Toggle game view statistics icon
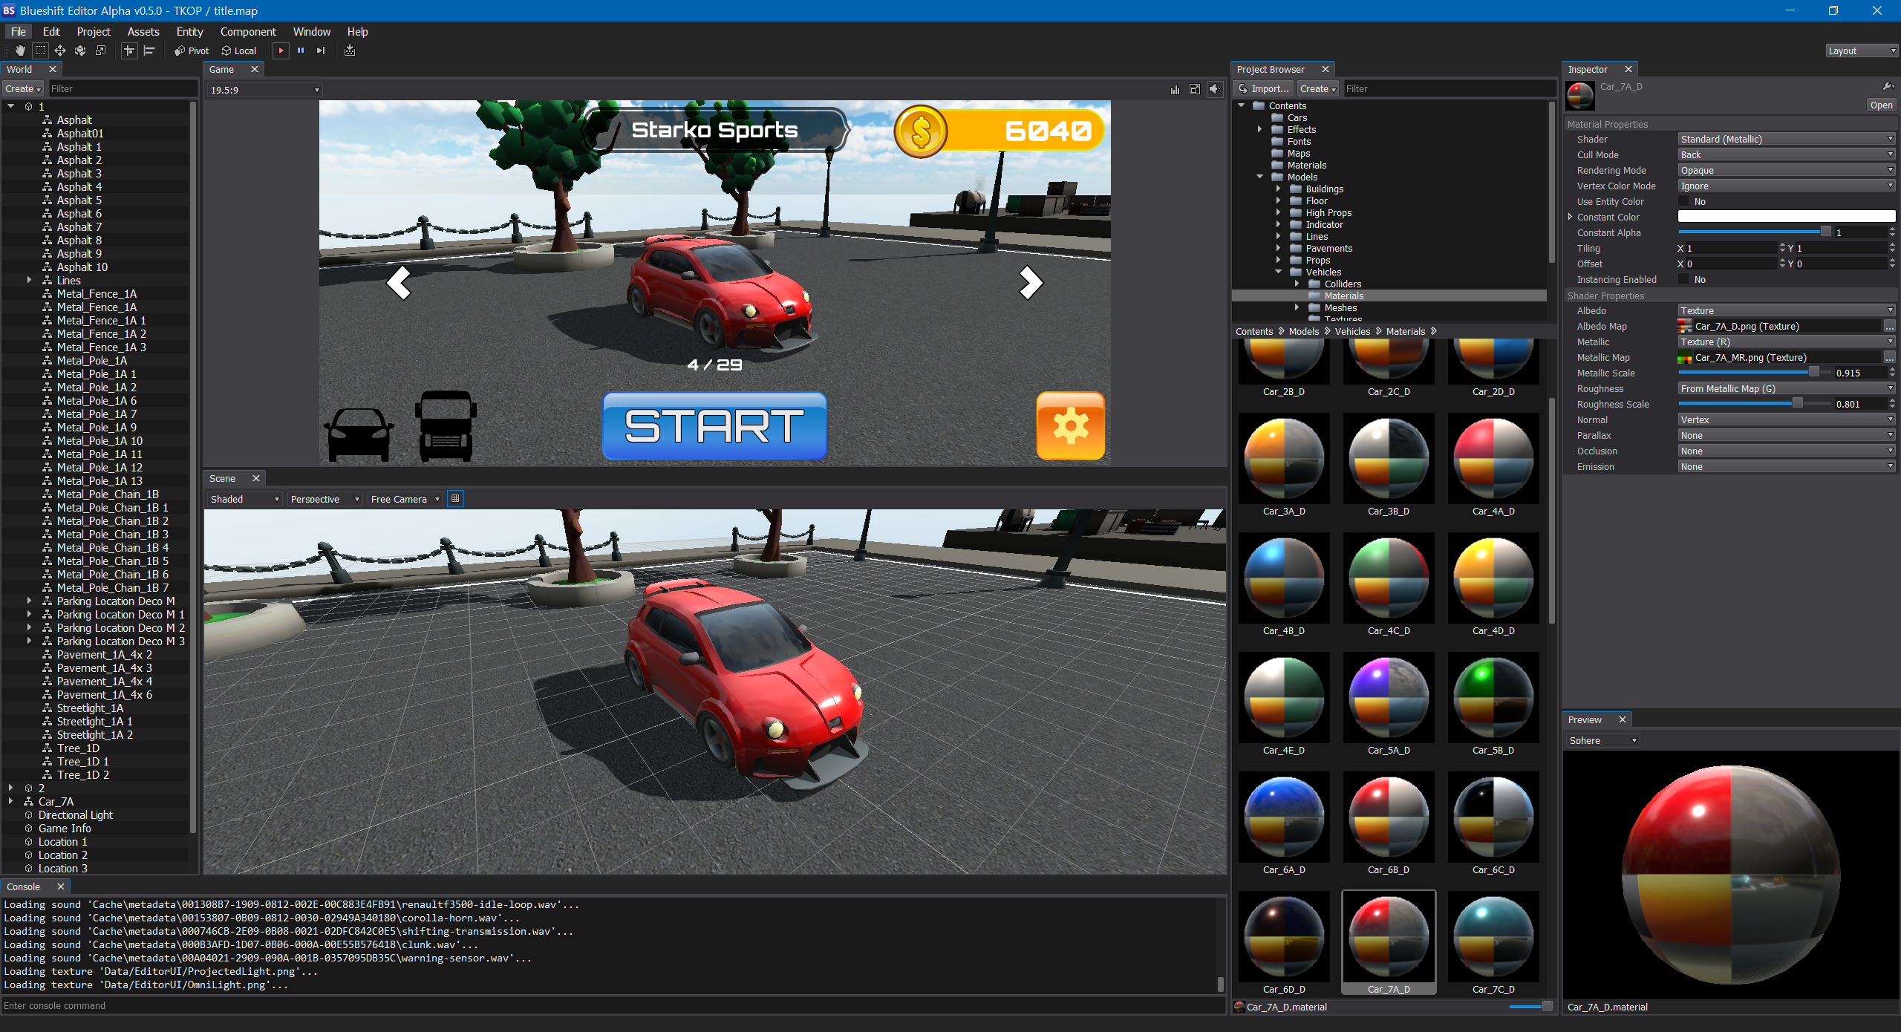Image resolution: width=1901 pixels, height=1032 pixels. 1175,89
